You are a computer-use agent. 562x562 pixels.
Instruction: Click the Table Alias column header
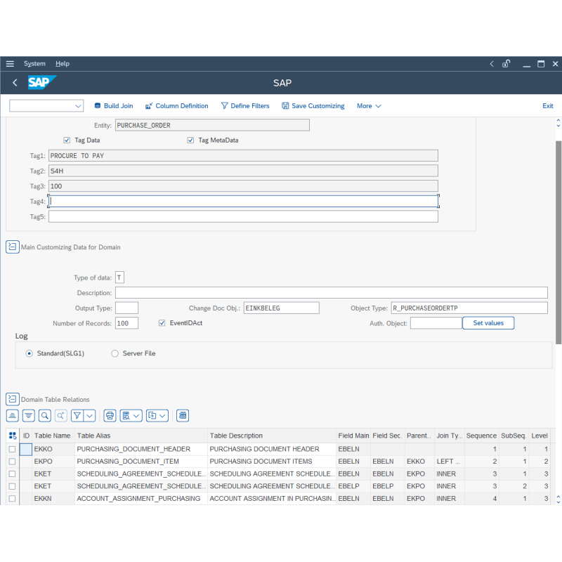click(141, 436)
